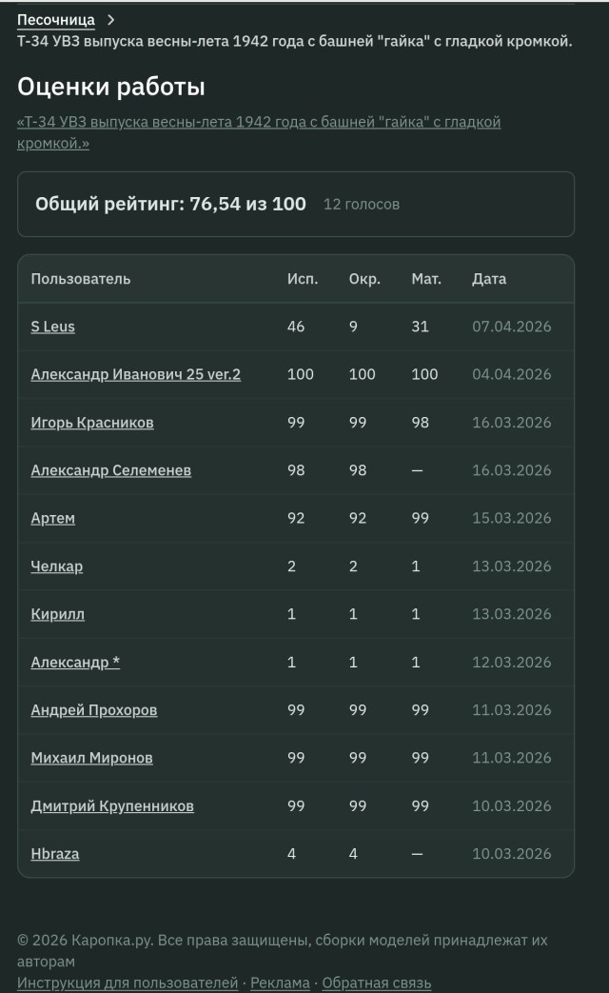This screenshot has height=993, width=609.
Task: Open Александр * user profile
Action: [x=75, y=662]
